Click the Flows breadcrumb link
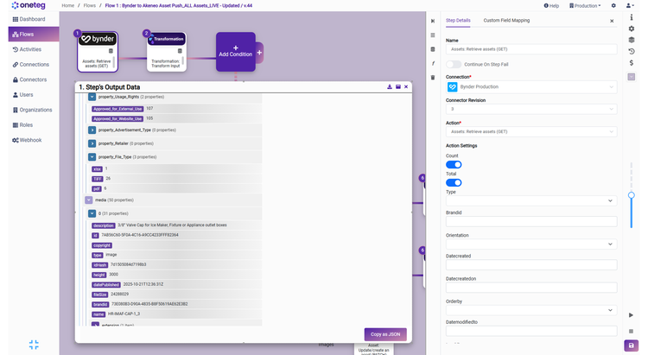 (89, 6)
